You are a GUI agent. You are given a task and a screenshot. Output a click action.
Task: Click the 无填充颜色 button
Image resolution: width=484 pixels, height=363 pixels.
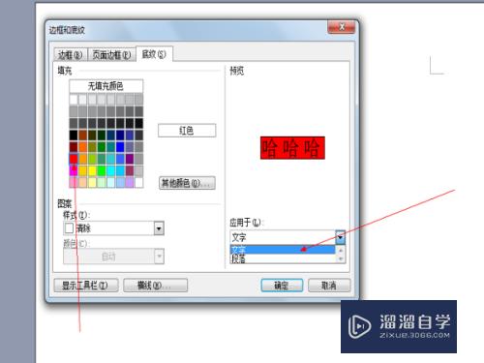click(x=106, y=86)
